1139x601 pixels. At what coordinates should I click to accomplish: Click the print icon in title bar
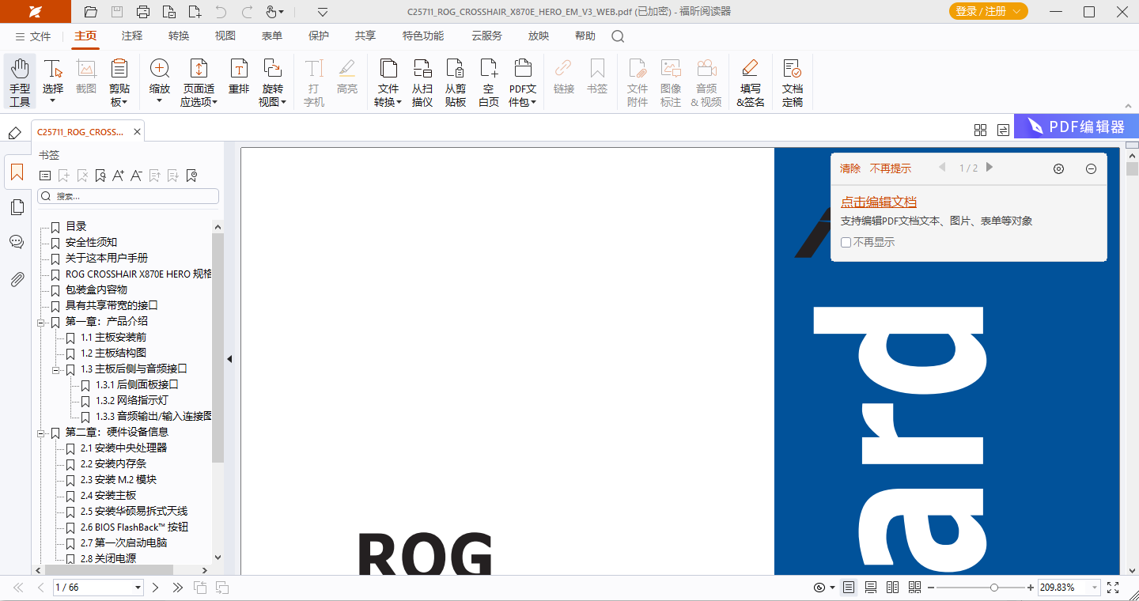(142, 12)
